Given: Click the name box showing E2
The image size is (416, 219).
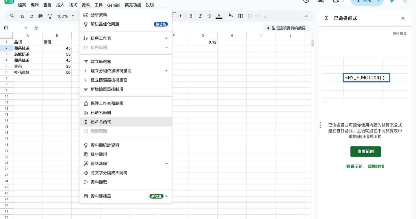Looking at the screenshot, I should click(13, 28).
